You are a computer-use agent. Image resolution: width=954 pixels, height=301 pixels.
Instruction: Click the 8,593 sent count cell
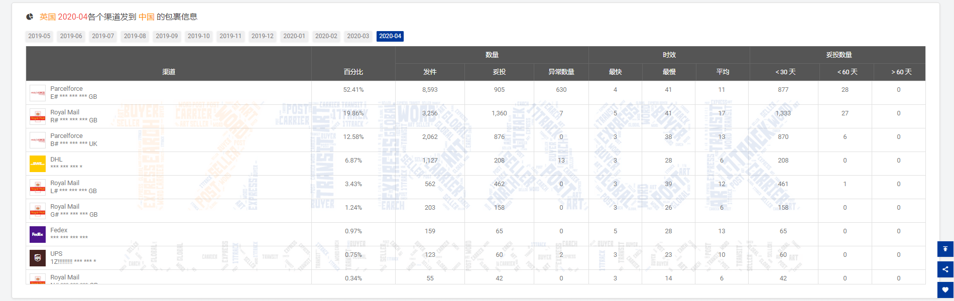430,90
